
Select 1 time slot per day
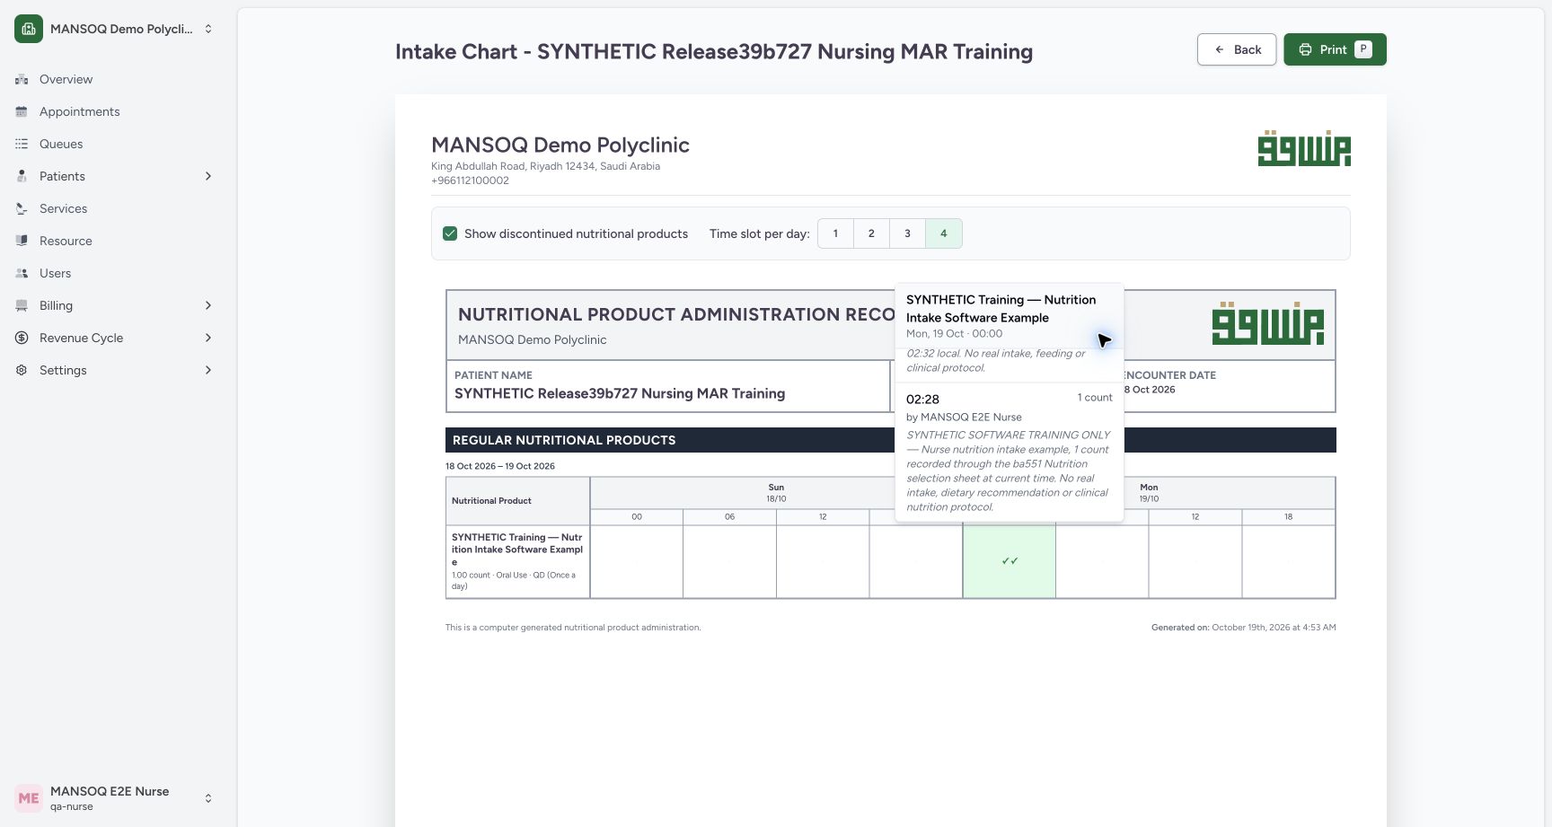click(835, 233)
